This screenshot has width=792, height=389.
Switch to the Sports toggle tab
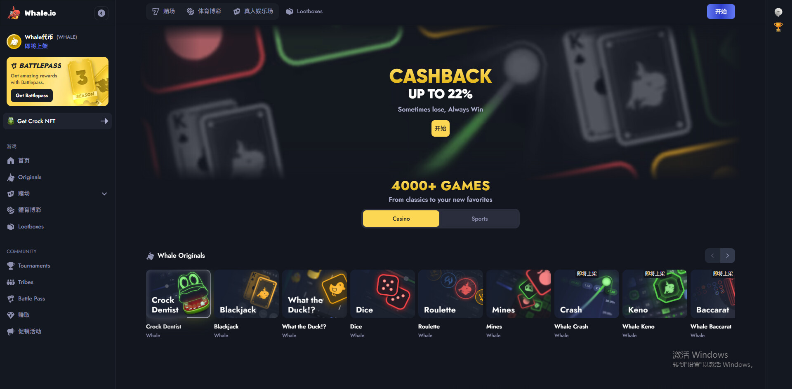coord(479,219)
